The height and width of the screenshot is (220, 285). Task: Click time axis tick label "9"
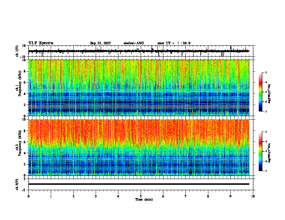230,196
